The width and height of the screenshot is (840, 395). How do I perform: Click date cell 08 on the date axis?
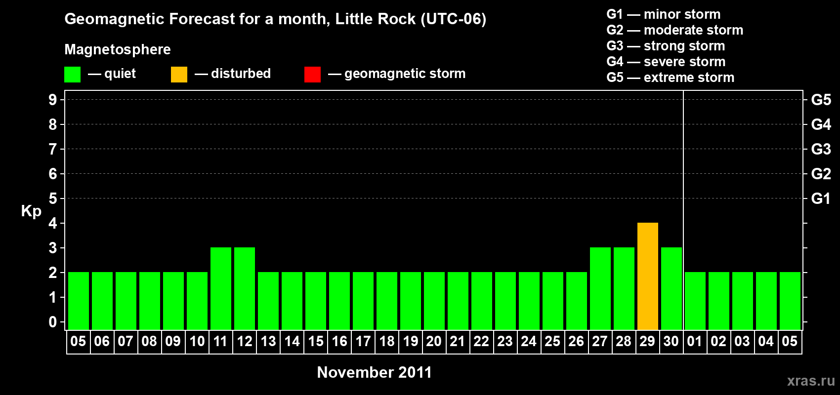tap(149, 342)
